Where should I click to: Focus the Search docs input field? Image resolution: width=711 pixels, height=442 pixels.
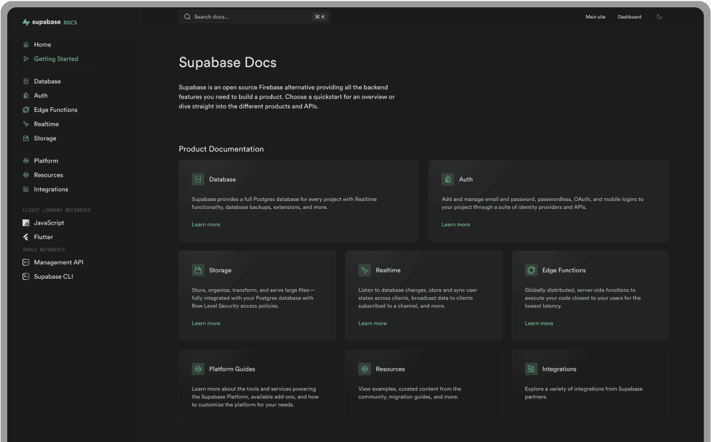point(254,16)
